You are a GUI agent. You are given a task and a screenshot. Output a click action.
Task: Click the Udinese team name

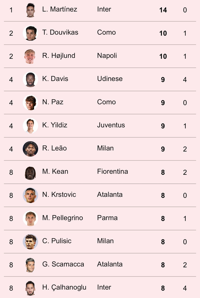(110, 79)
